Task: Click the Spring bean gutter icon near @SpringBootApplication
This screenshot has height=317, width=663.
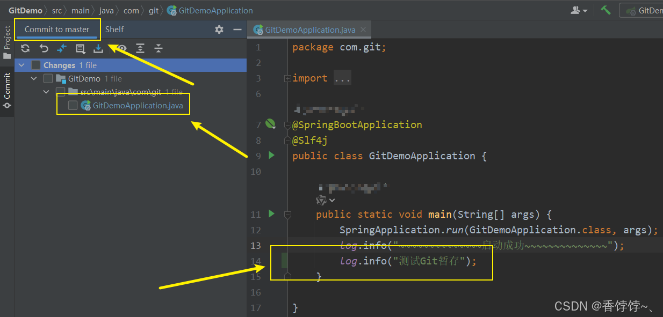Action: pyautogui.click(x=270, y=124)
